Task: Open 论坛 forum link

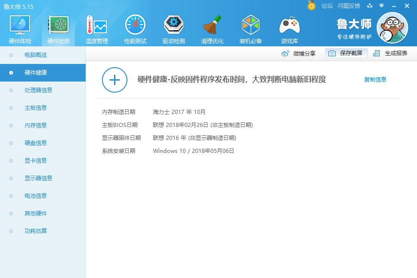Action: click(x=327, y=6)
